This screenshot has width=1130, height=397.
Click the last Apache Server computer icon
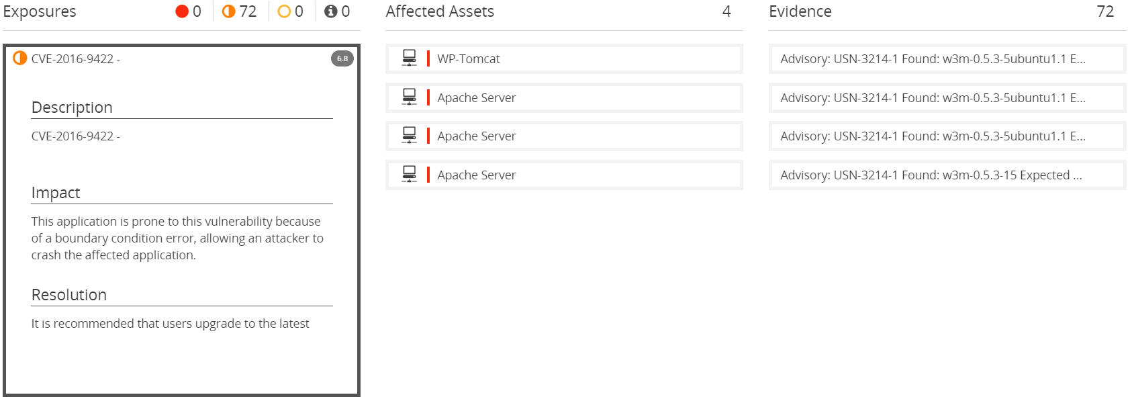[410, 174]
